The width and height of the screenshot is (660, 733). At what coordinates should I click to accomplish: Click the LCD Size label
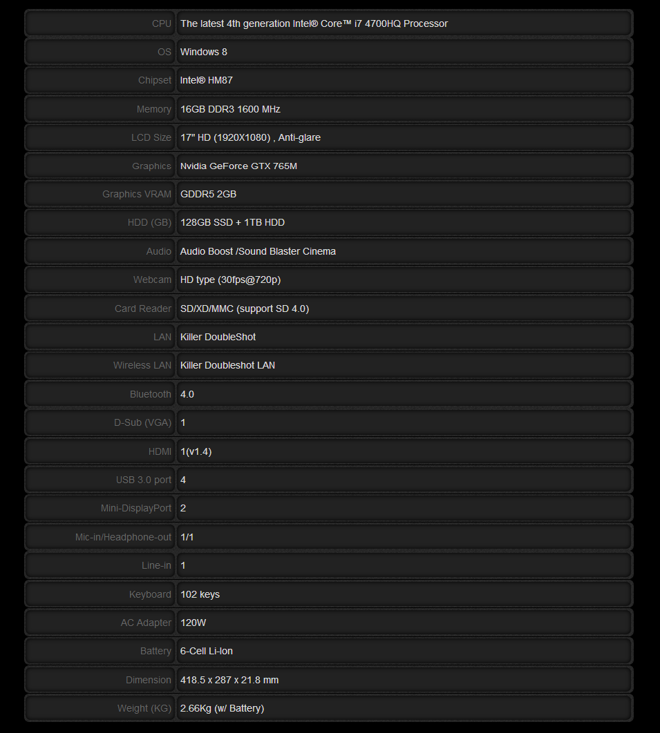151,137
